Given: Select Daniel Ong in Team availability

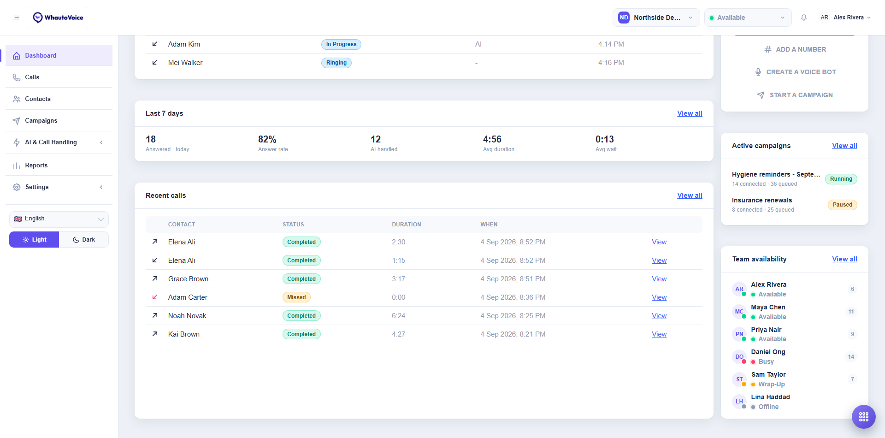Looking at the screenshot, I should click(x=795, y=357).
